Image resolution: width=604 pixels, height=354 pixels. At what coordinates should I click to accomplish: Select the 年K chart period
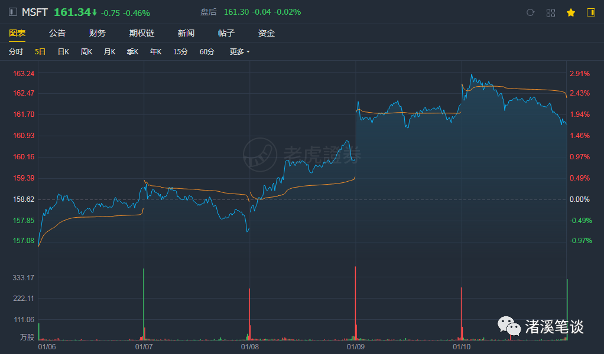[156, 51]
